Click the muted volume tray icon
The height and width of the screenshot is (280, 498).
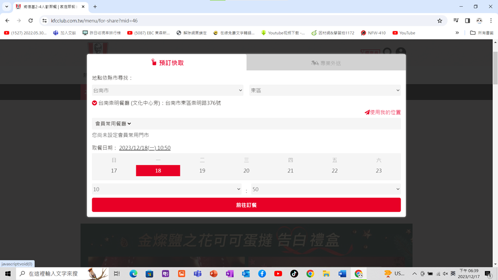pyautogui.click(x=445, y=274)
